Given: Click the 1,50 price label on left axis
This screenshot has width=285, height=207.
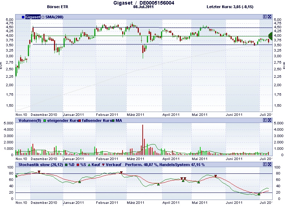Looking at the screenshot, I should 10,106.
